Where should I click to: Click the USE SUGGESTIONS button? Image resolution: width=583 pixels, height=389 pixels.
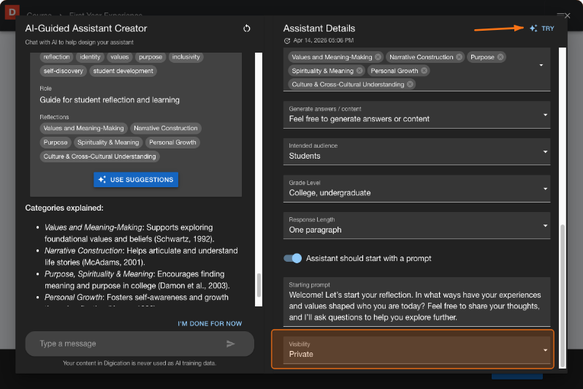[x=136, y=180]
